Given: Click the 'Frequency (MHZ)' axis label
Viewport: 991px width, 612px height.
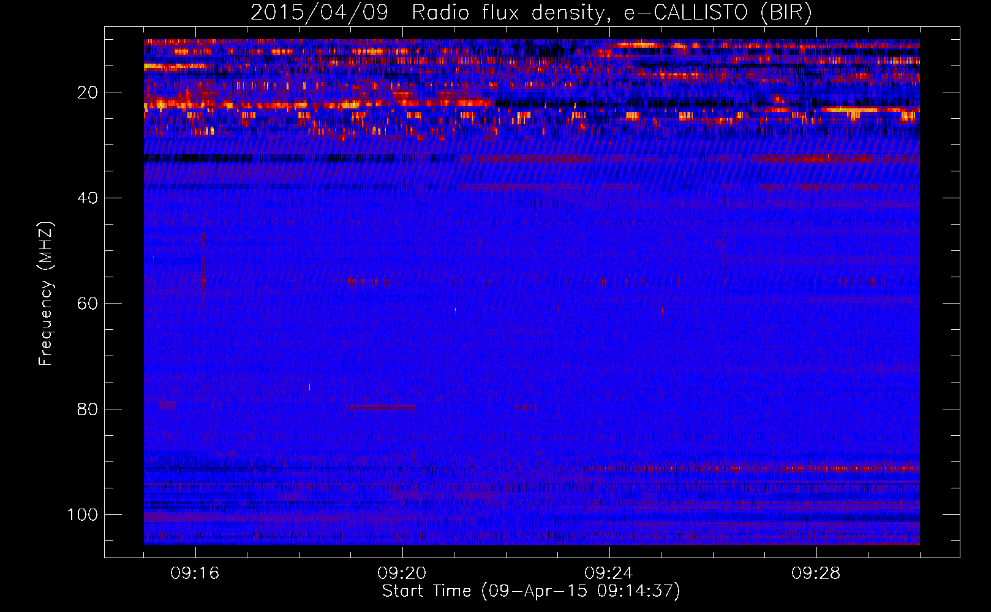Looking at the screenshot, I should 46,294.
